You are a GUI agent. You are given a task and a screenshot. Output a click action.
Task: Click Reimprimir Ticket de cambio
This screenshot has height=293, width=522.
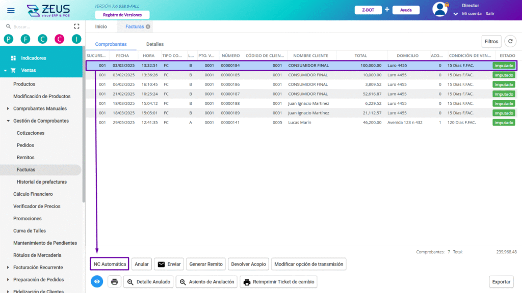coord(278,282)
